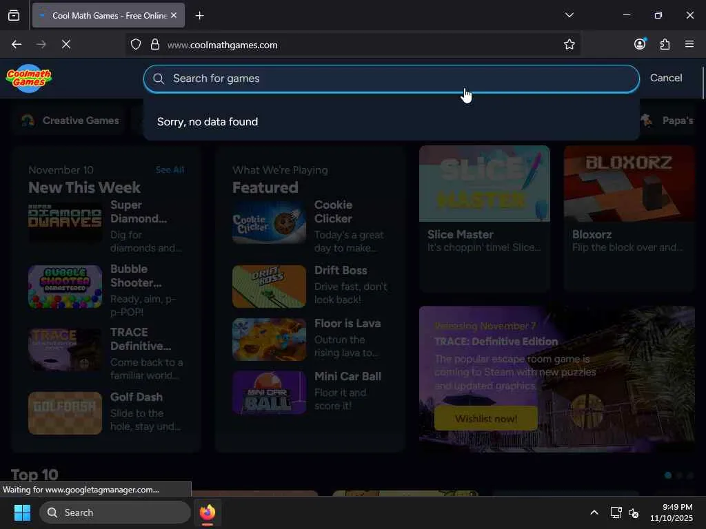Click the Wishlist now! button
This screenshot has height=529, width=706.
click(486, 419)
